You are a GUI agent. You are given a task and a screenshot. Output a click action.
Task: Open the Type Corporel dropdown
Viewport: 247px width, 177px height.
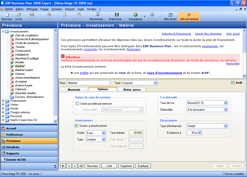click(156, 83)
